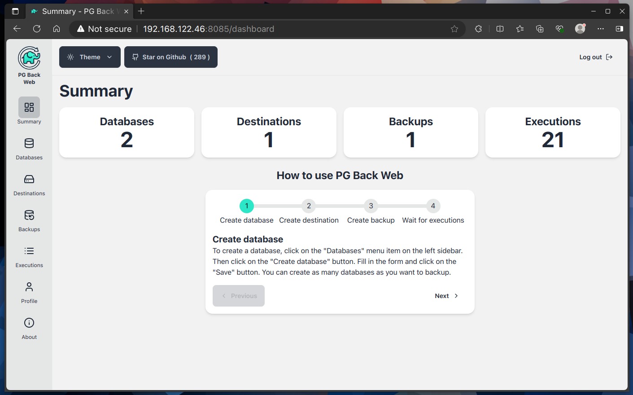Click the Create backup step label
The height and width of the screenshot is (395, 633).
tap(371, 220)
